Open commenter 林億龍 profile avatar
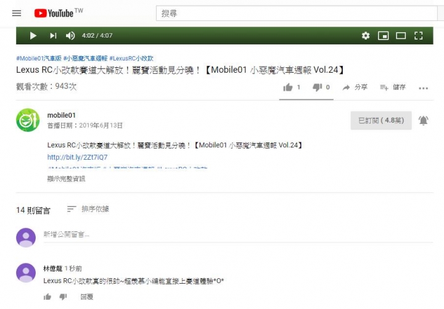Viewport: 444px width, 309px height. pyautogui.click(x=26, y=273)
